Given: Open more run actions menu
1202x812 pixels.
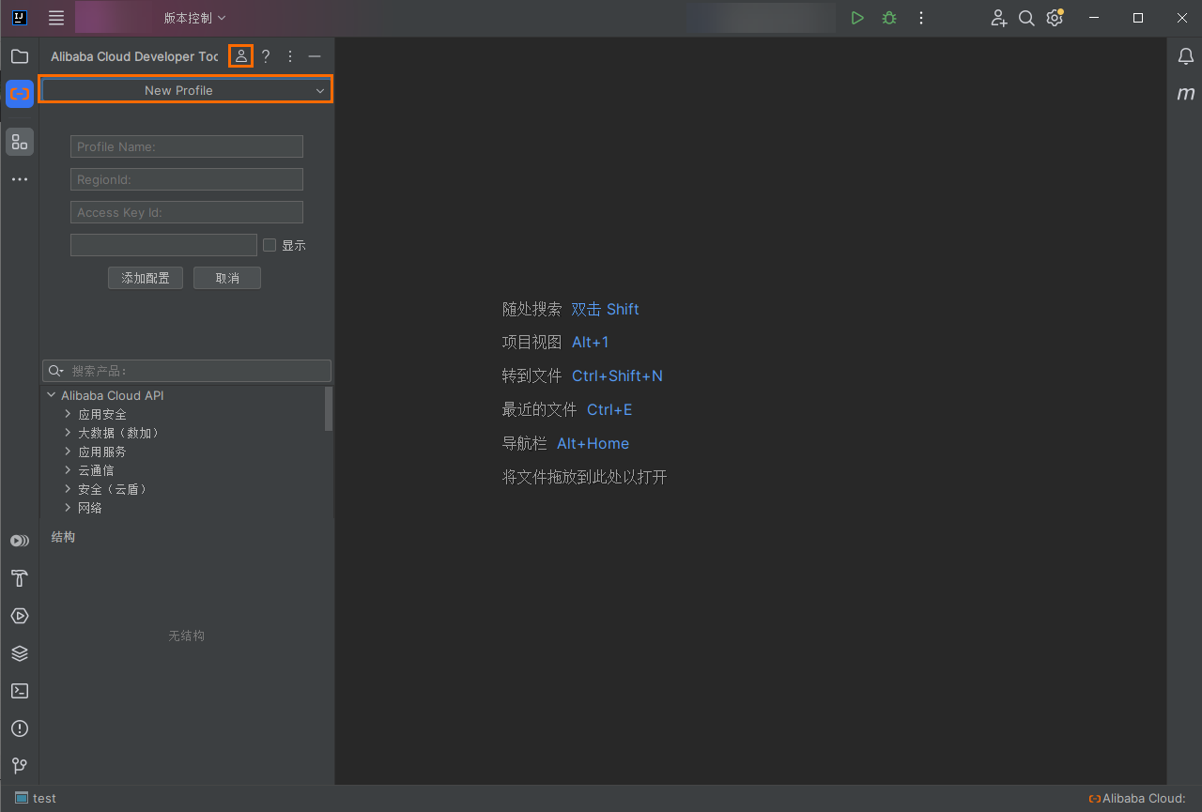Looking at the screenshot, I should click(x=921, y=18).
